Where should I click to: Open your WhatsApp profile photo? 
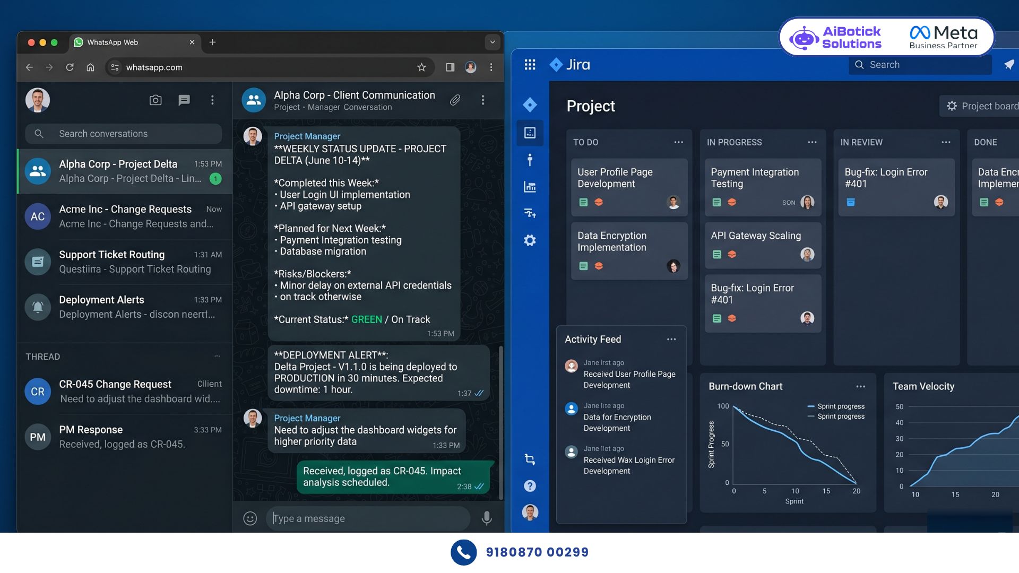(38, 100)
